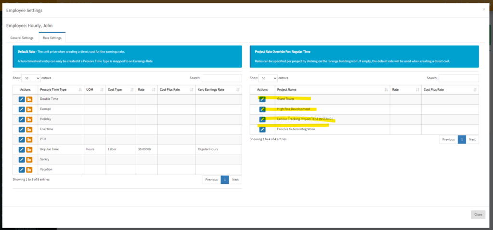Click the pencil icon for Vacation
This screenshot has width=493, height=230.
coord(21,169)
